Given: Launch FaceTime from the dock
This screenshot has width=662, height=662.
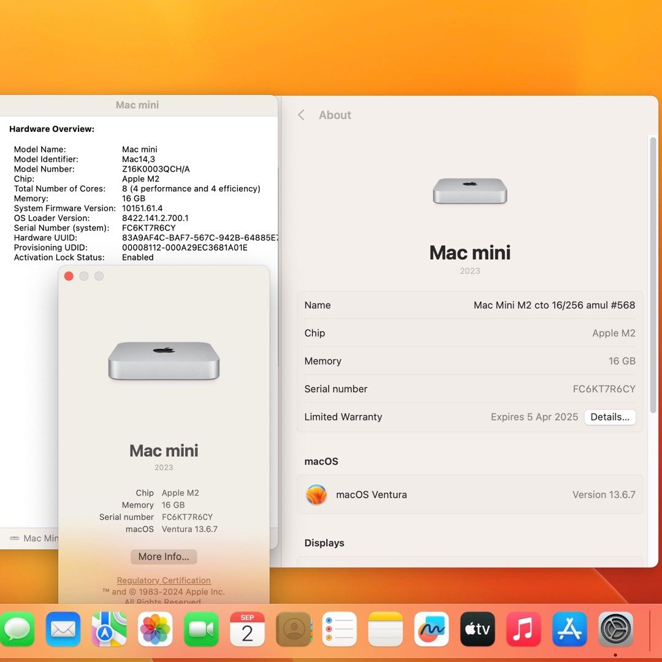Looking at the screenshot, I should point(201,629).
